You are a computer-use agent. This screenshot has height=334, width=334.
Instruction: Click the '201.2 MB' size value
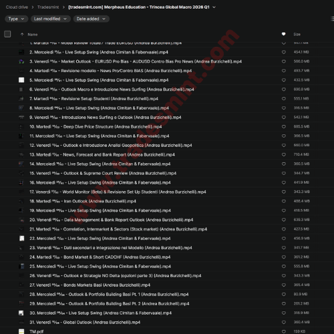(x=301, y=304)
